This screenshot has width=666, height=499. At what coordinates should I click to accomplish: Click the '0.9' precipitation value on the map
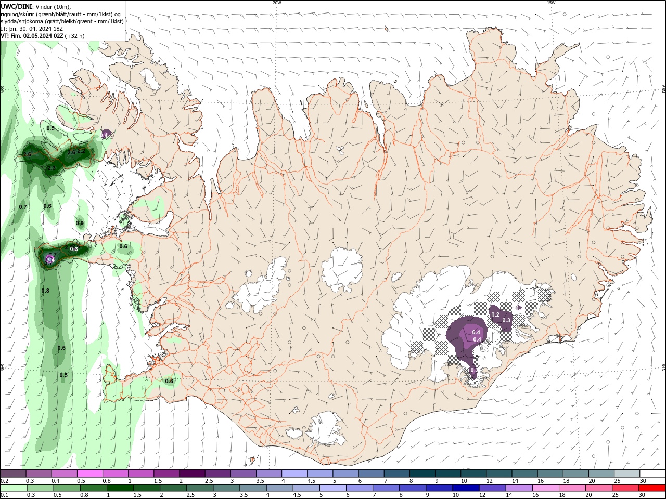pyautogui.click(x=80, y=224)
